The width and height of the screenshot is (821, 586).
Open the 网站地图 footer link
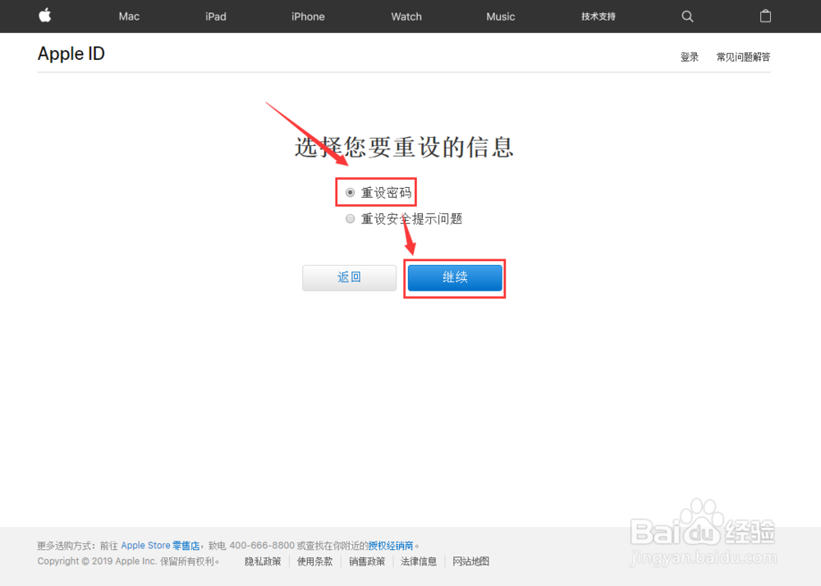[470, 561]
